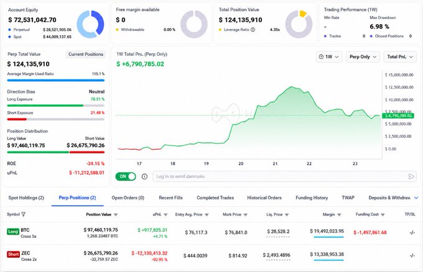This screenshot has width=423, height=272.
Task: Select the Perp Positions (2) tab
Action: click(x=77, y=197)
